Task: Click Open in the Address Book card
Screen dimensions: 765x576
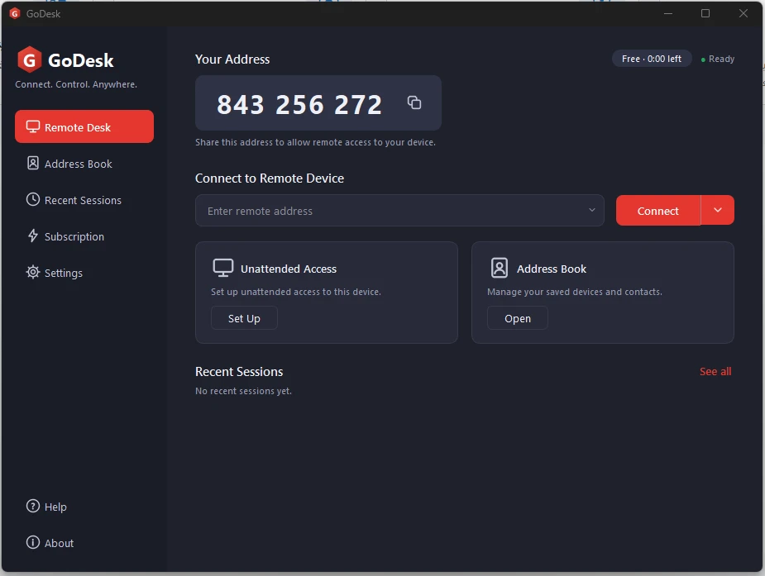Action: (518, 318)
